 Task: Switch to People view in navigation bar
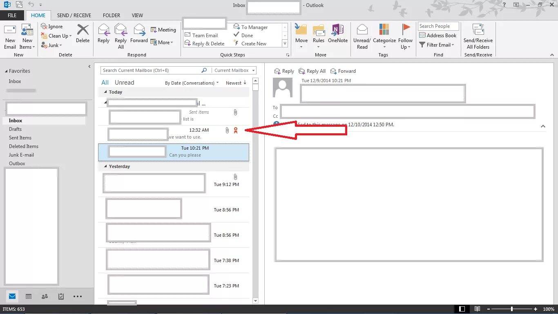(45, 296)
